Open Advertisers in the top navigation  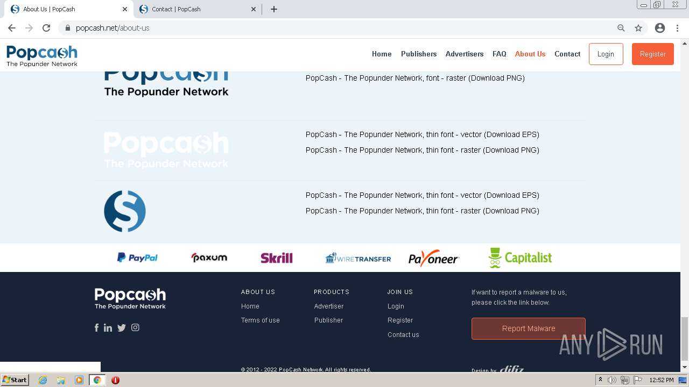(x=465, y=54)
